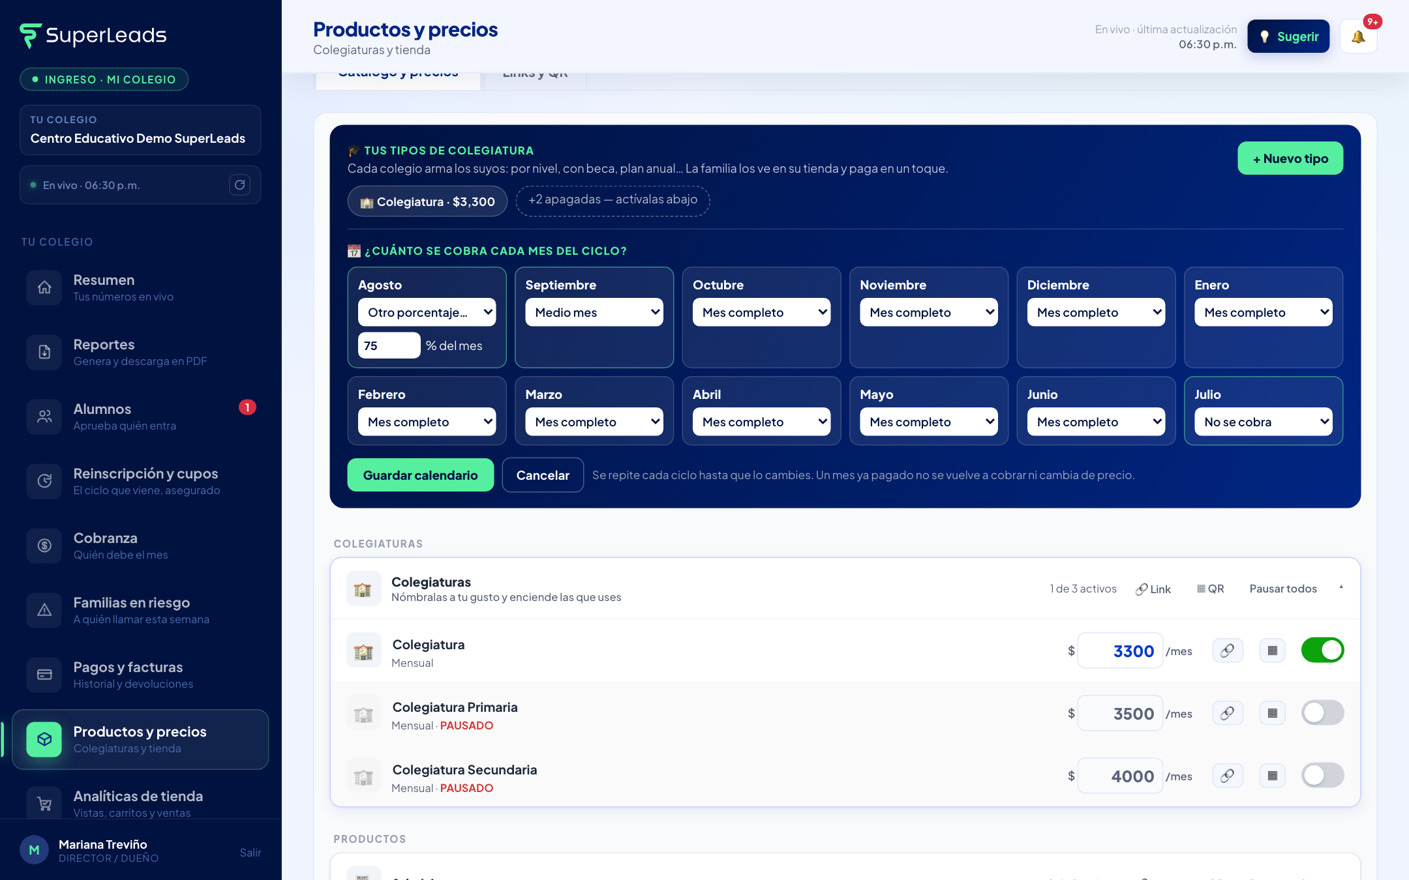Click the notification bell icon
The width and height of the screenshot is (1409, 880).
[x=1358, y=37]
